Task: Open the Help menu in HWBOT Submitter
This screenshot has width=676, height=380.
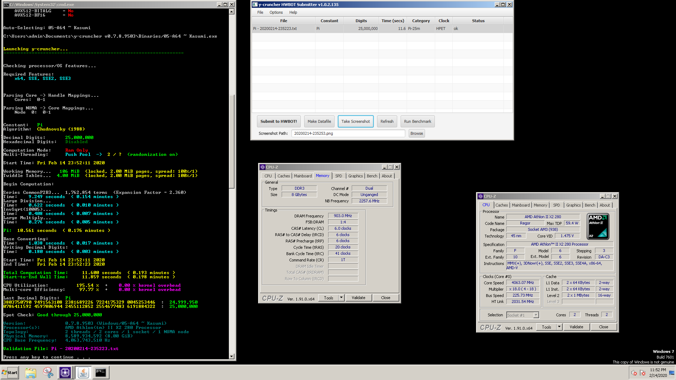Action: (293, 12)
